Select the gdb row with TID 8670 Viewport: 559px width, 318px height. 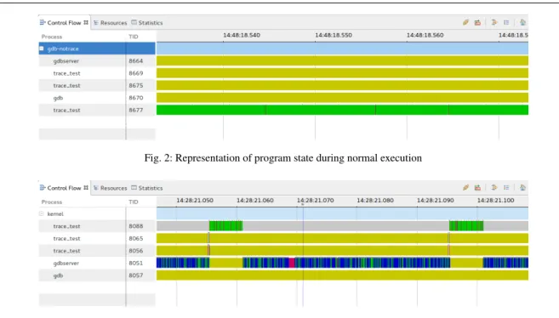click(97, 98)
